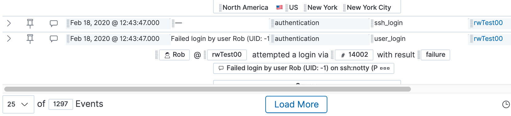Click the failure result badge

(x=435, y=55)
